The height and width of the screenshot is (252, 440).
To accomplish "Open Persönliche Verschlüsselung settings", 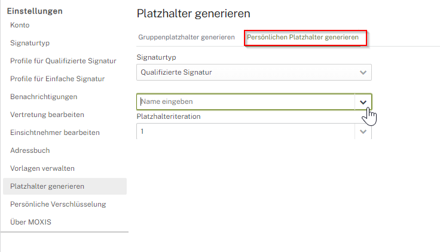I will pos(57,204).
